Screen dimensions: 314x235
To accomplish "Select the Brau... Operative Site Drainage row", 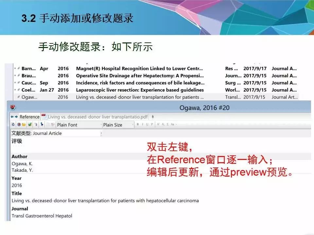I will coord(156,76).
